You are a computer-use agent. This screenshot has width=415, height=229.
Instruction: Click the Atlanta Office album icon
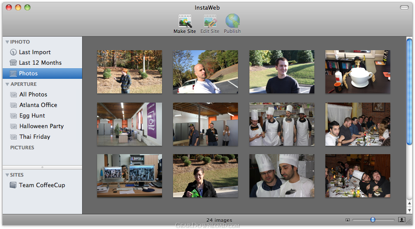pyautogui.click(x=14, y=105)
